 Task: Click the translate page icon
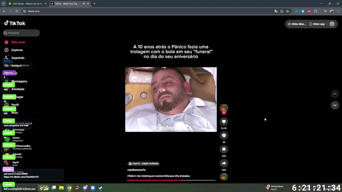click(x=276, y=11)
